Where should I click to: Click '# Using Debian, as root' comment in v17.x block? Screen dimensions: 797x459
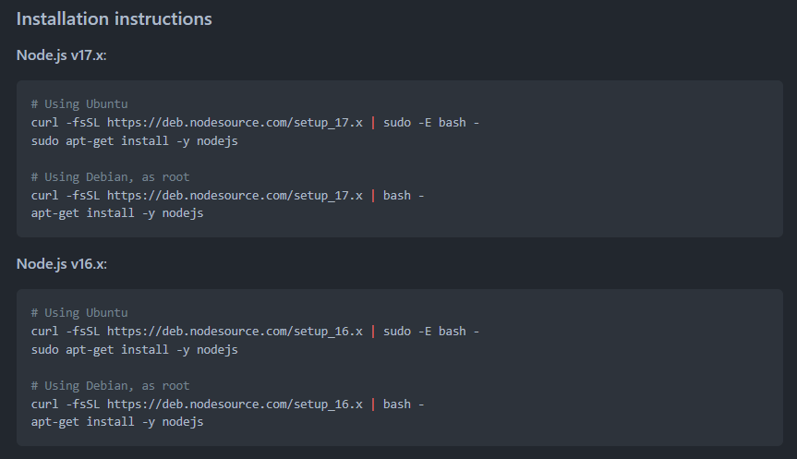(110, 177)
